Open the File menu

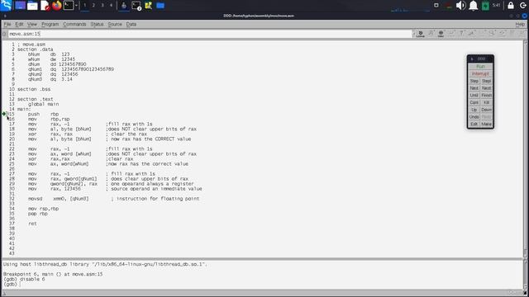coord(7,24)
